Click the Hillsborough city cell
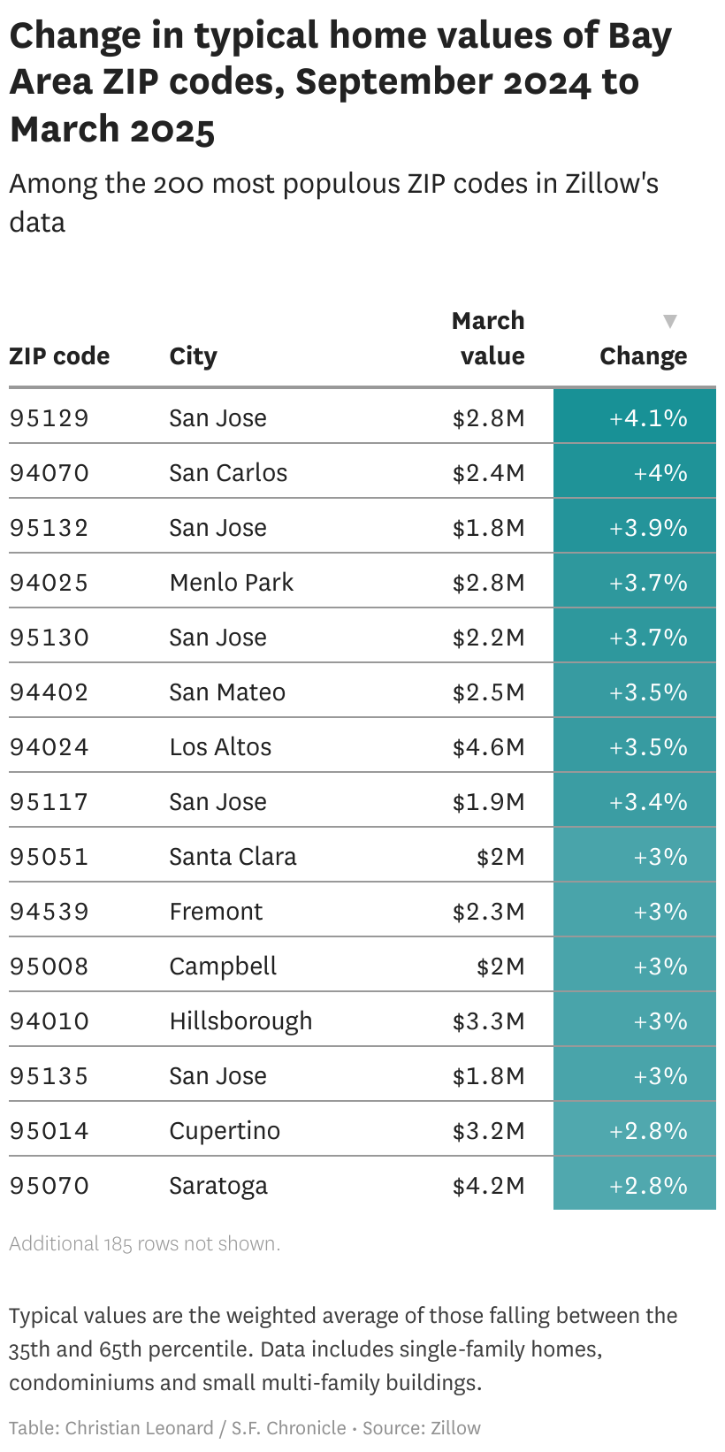Viewport: 725px width, 1452px height. coord(240,1021)
